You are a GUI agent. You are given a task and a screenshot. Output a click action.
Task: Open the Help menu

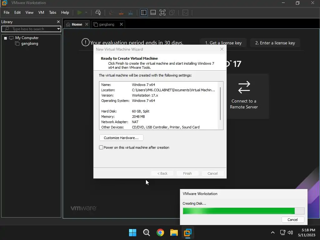[x=65, y=12]
